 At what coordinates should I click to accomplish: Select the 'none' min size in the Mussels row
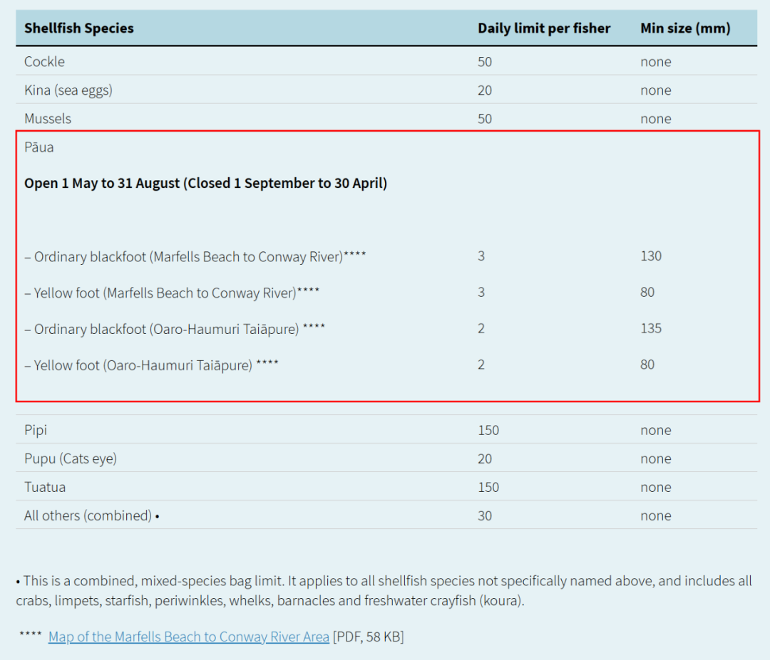click(x=656, y=119)
